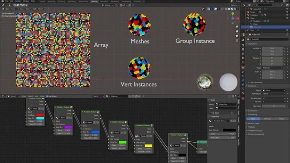Open the Edit menu
Viewport: 290px width, 163px height.
point(11,1)
